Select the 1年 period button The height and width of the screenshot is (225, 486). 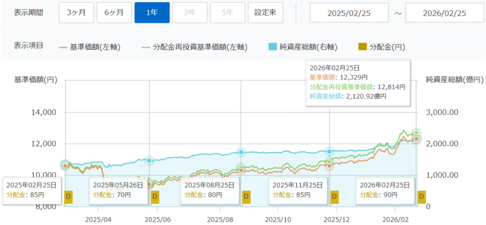152,13
